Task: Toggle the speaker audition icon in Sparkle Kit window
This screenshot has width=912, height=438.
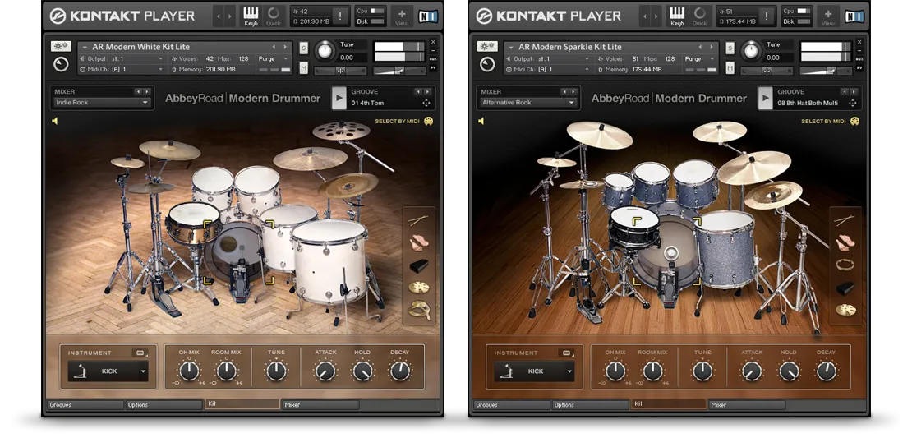Action: pos(481,121)
